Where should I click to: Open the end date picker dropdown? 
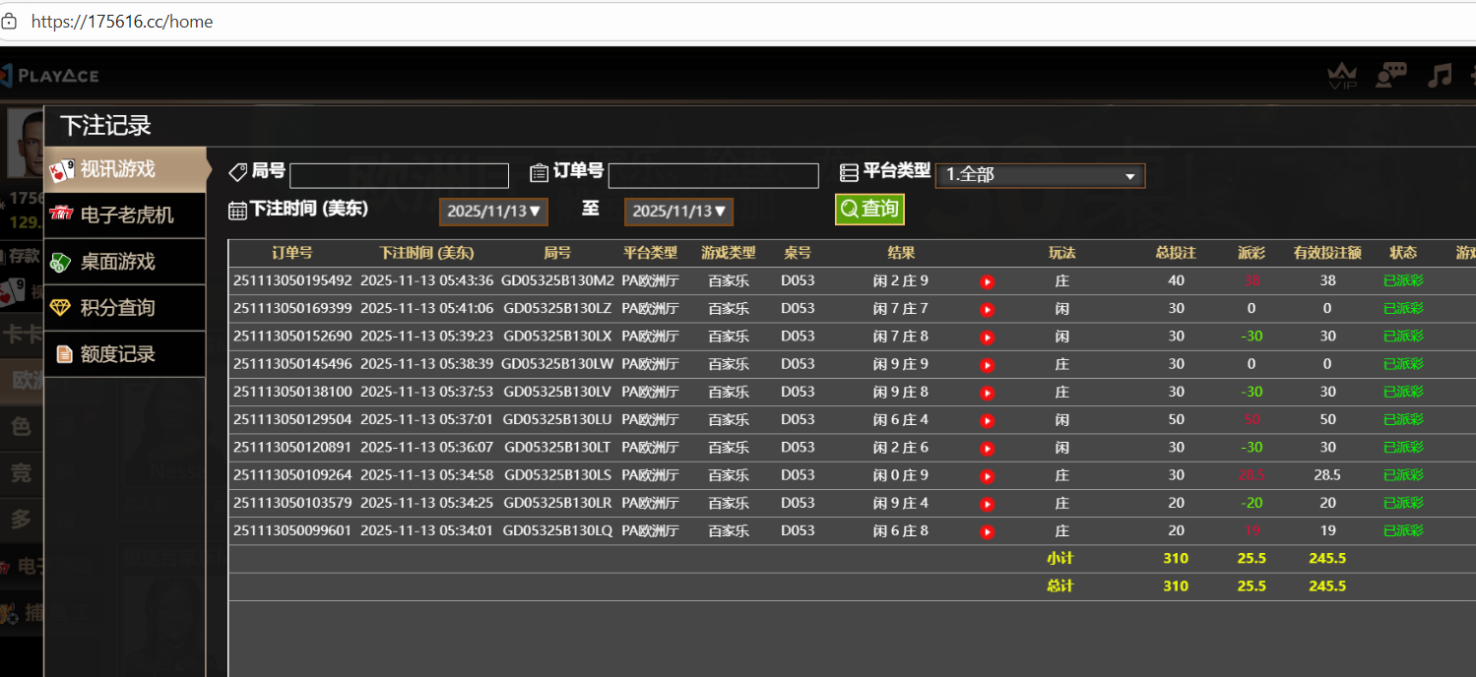click(x=678, y=212)
